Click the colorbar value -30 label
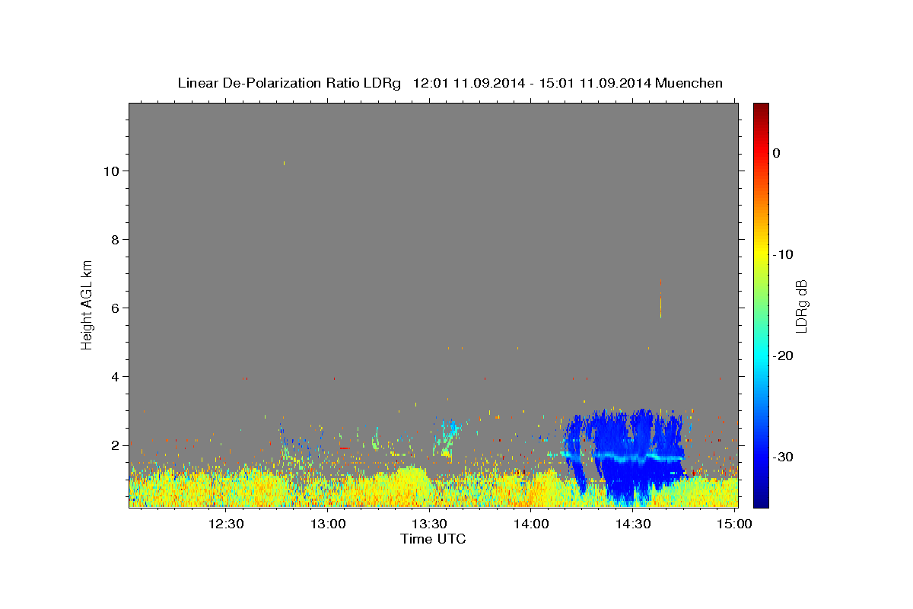Image resolution: width=913 pixels, height=609 pixels. (783, 457)
